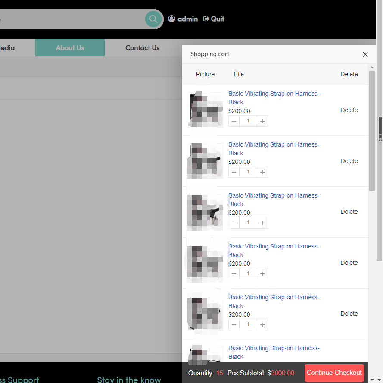This screenshot has height=383, width=383.
Task: Click the Quit logout icon
Action: (x=206, y=19)
